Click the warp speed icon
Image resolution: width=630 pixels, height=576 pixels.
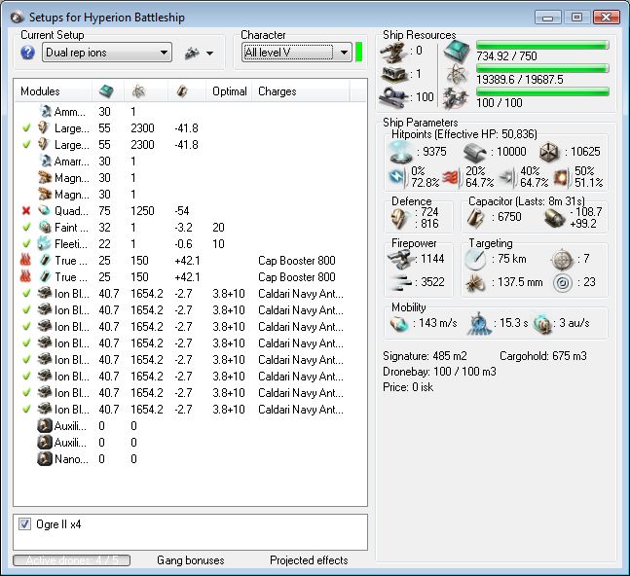[542, 324]
